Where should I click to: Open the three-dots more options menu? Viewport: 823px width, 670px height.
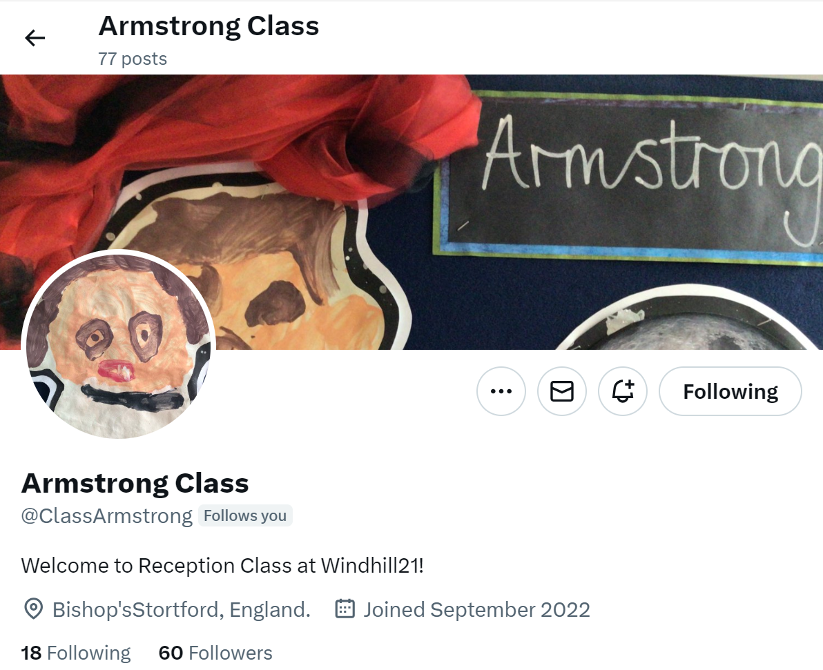[x=501, y=391]
